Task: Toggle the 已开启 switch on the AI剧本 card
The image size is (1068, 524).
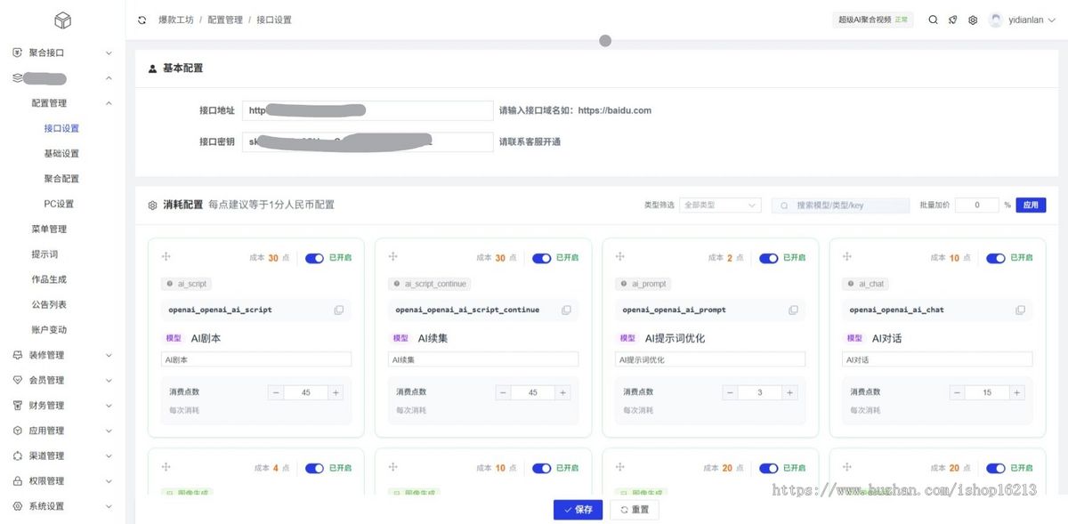Action: coord(314,258)
